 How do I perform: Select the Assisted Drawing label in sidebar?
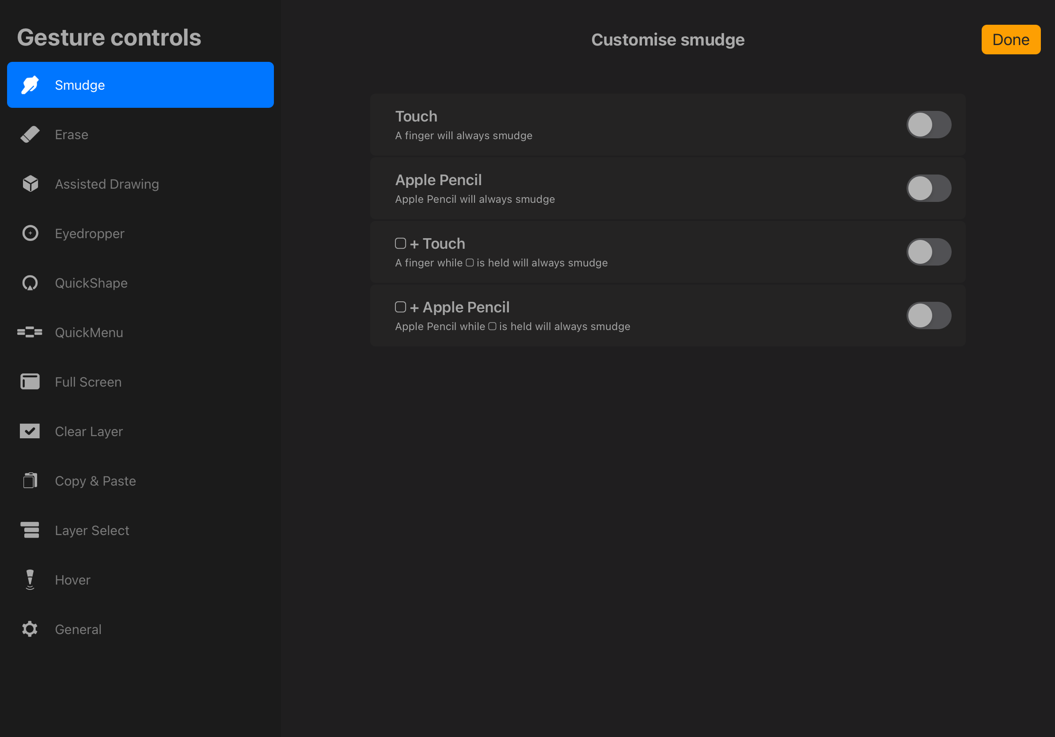[107, 184]
